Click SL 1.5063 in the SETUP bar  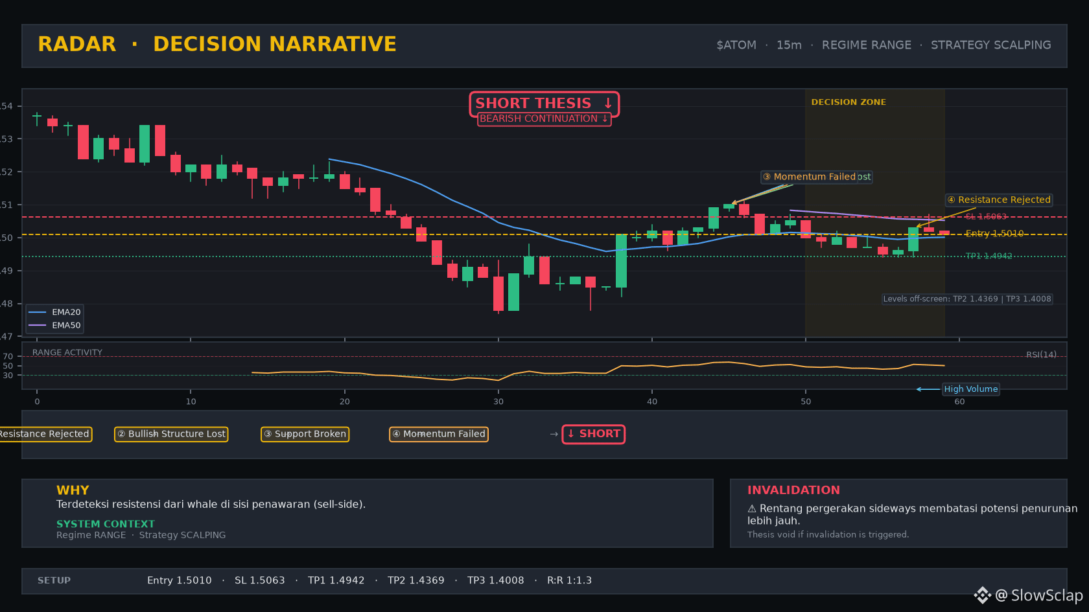tap(260, 581)
